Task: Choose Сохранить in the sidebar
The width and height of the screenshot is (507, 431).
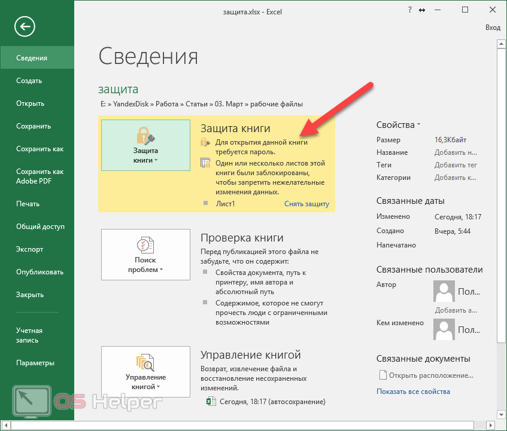Action: tap(37, 126)
